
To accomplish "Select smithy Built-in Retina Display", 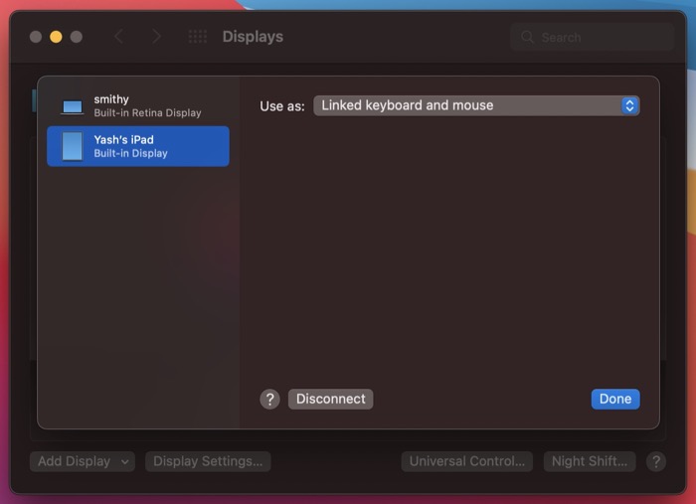I will coord(138,106).
